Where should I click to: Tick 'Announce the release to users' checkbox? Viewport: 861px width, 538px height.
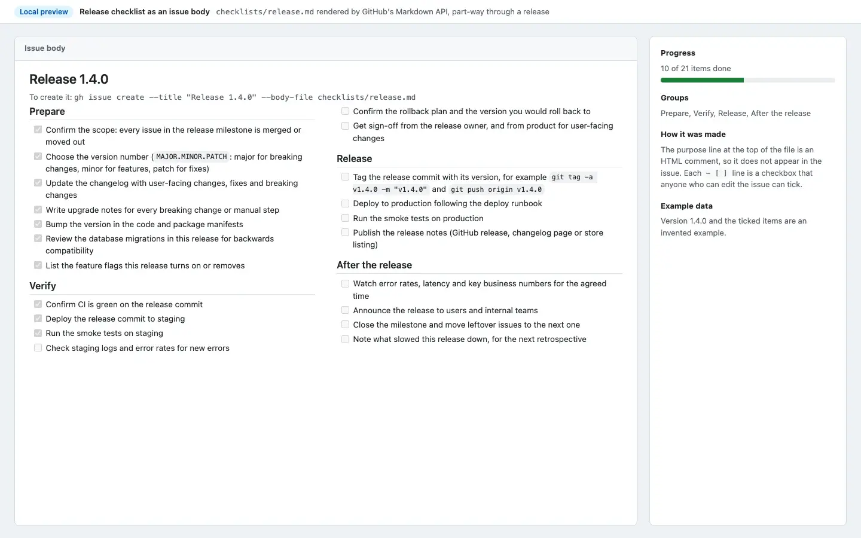(x=345, y=310)
